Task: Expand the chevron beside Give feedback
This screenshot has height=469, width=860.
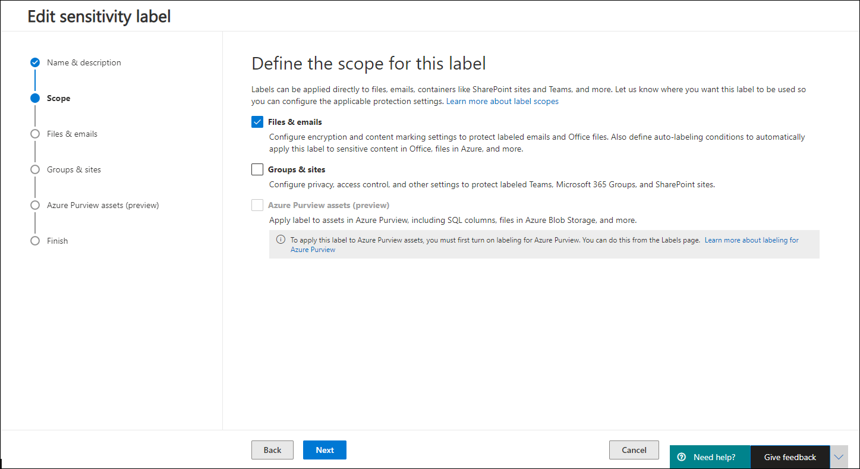Action: (x=839, y=457)
